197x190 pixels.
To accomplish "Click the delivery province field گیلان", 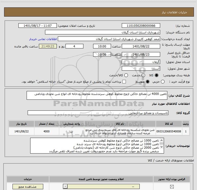I will (x=141, y=62).
